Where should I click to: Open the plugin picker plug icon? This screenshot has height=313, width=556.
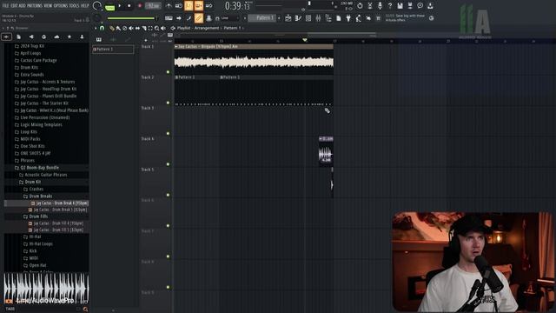[x=348, y=18]
